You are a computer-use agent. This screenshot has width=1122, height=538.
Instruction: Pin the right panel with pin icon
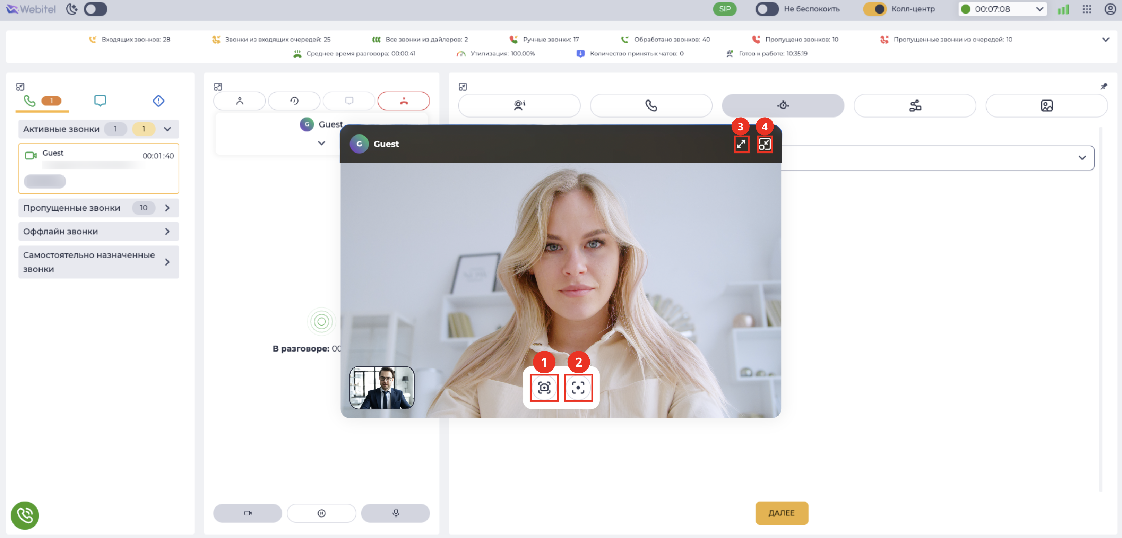1104,86
